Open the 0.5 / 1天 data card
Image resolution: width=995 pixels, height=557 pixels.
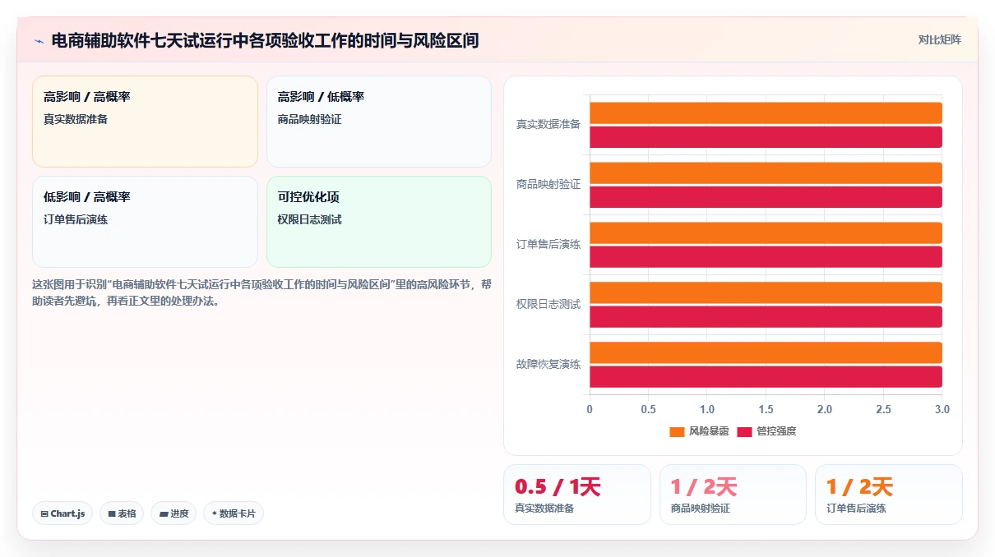pos(576,495)
